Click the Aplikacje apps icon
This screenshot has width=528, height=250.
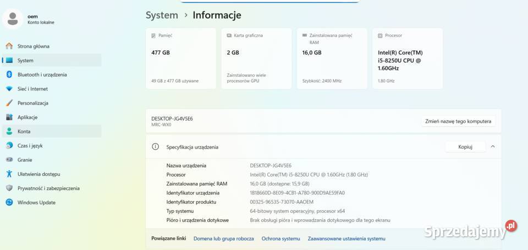pyautogui.click(x=9, y=117)
